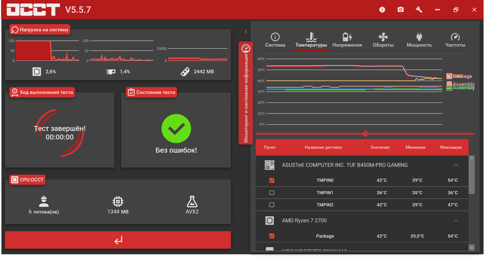The image size is (485, 259).
Task: Click the info icon in title bar
Action: tap(382, 10)
